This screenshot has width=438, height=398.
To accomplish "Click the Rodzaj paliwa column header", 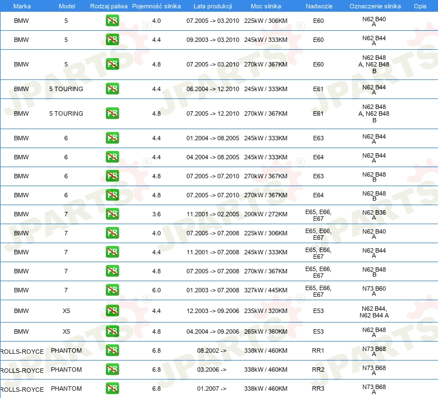I will coord(109,6).
